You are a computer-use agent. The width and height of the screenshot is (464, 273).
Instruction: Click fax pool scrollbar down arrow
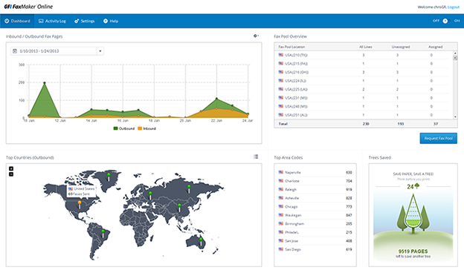(x=455, y=117)
